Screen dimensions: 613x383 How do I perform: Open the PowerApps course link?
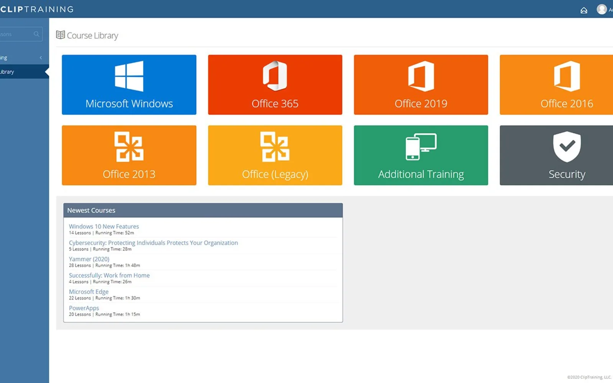[x=84, y=308]
